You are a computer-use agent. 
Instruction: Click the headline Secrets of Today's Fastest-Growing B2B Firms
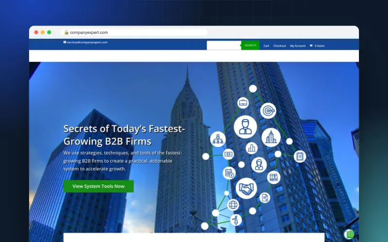point(124,135)
